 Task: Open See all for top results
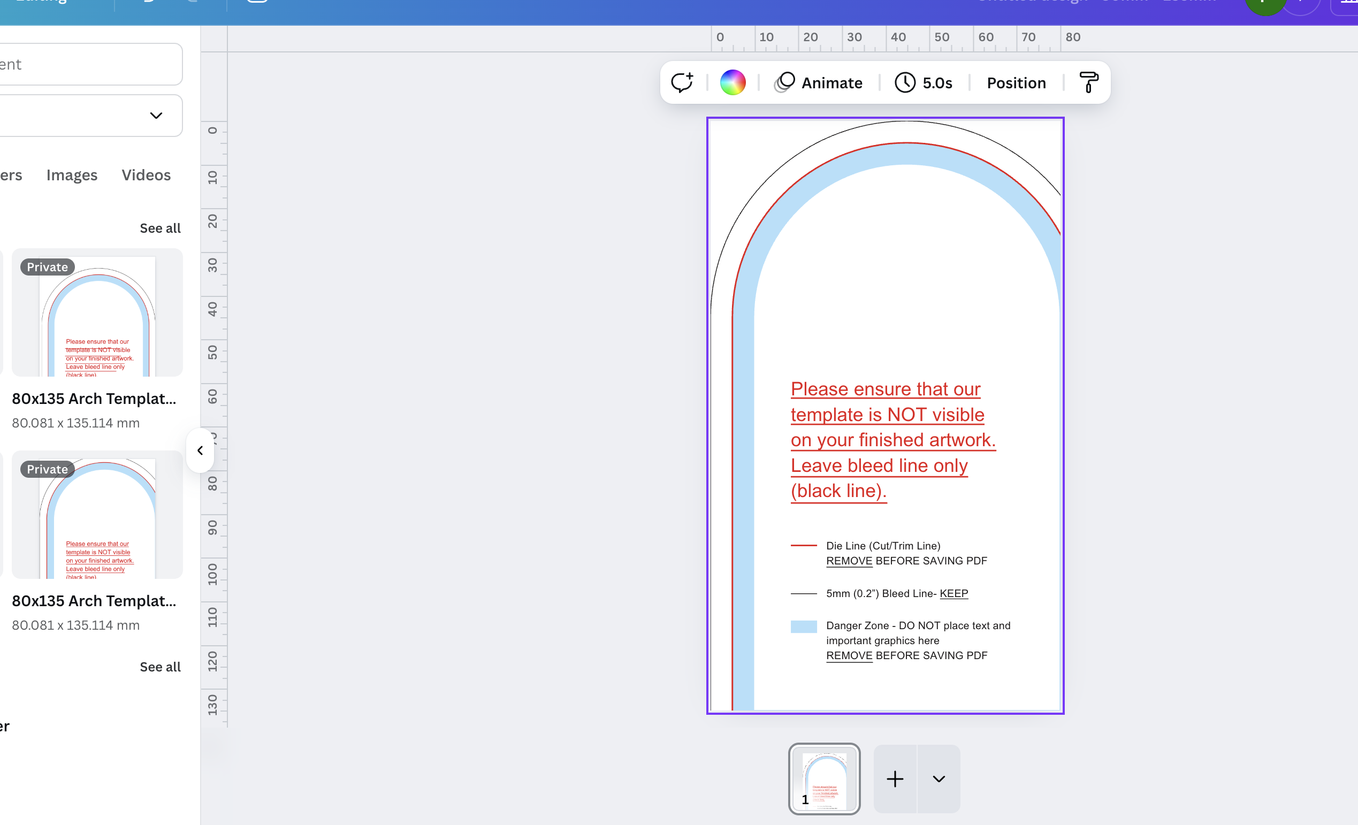tap(160, 227)
